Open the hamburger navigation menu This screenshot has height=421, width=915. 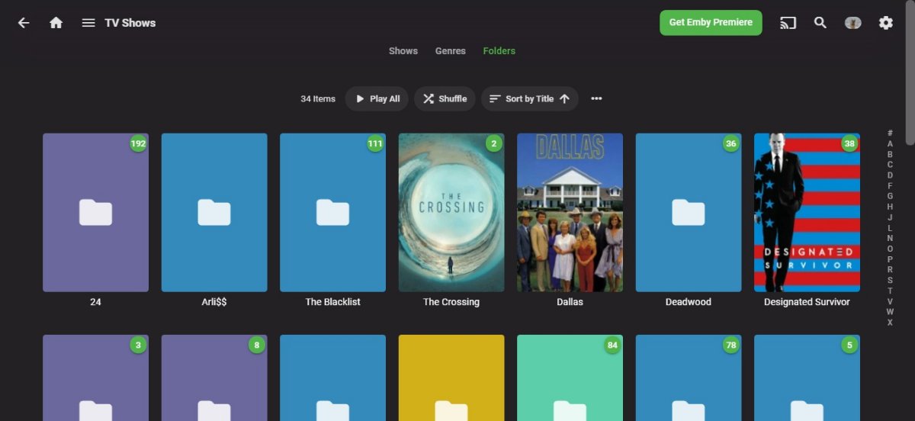88,23
